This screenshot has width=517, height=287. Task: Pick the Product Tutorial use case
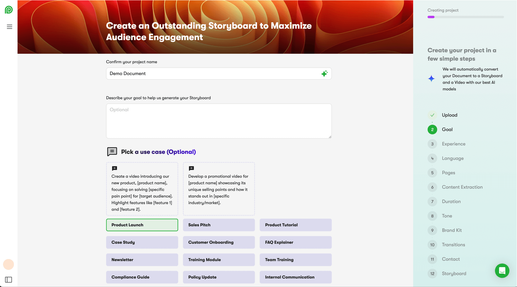[296, 225]
